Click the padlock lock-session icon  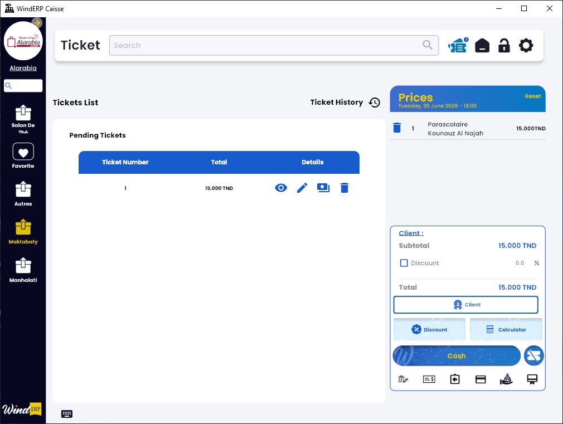[x=504, y=46]
